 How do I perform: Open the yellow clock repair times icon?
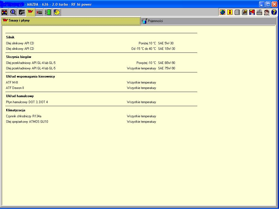coord(57,12)
